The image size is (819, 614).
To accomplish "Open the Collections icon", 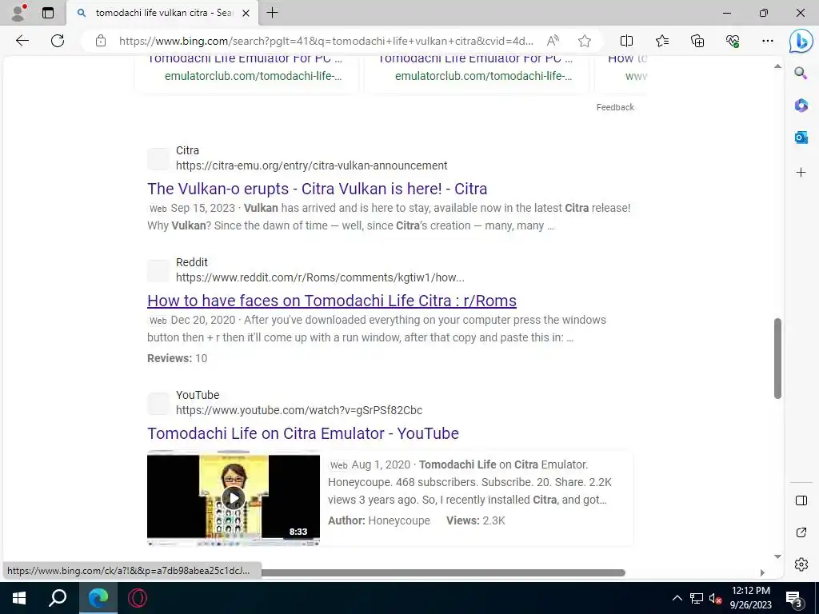I will 697,41.
